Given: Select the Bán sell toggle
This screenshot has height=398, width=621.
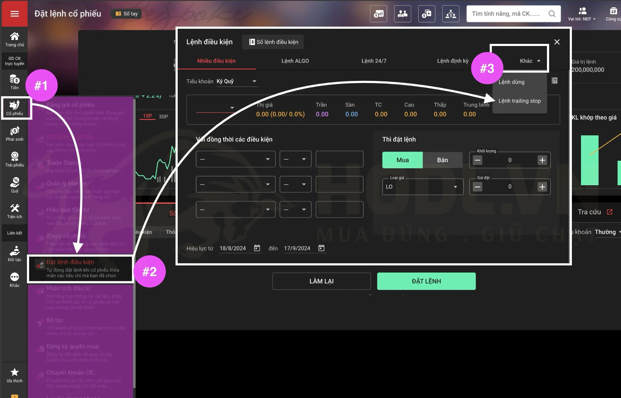Looking at the screenshot, I should click(x=442, y=160).
